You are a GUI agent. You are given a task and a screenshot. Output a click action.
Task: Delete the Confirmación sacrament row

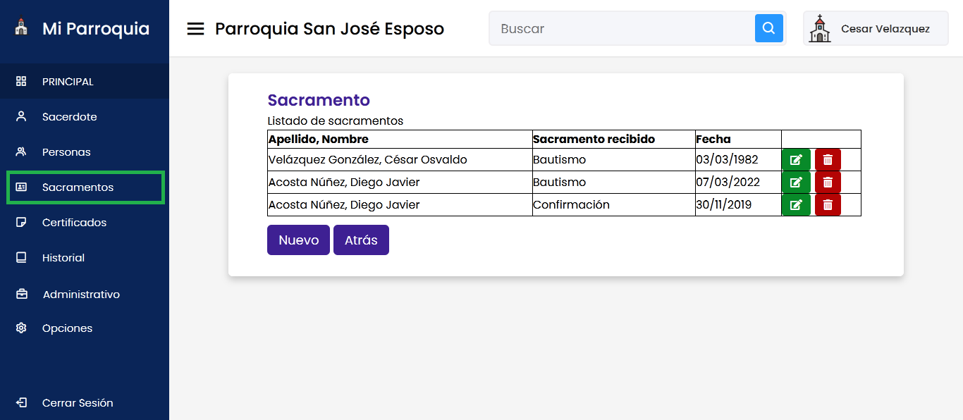coord(828,205)
